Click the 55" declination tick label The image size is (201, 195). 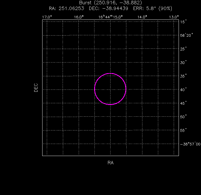coord(183,130)
